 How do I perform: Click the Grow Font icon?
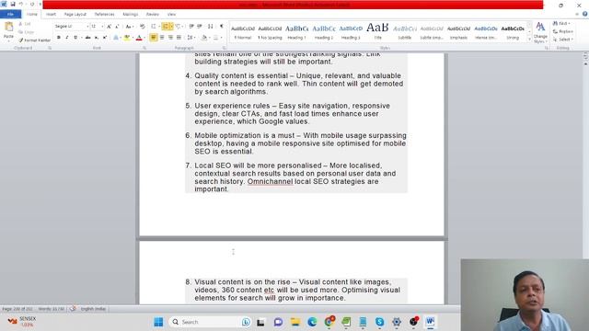tap(109, 27)
